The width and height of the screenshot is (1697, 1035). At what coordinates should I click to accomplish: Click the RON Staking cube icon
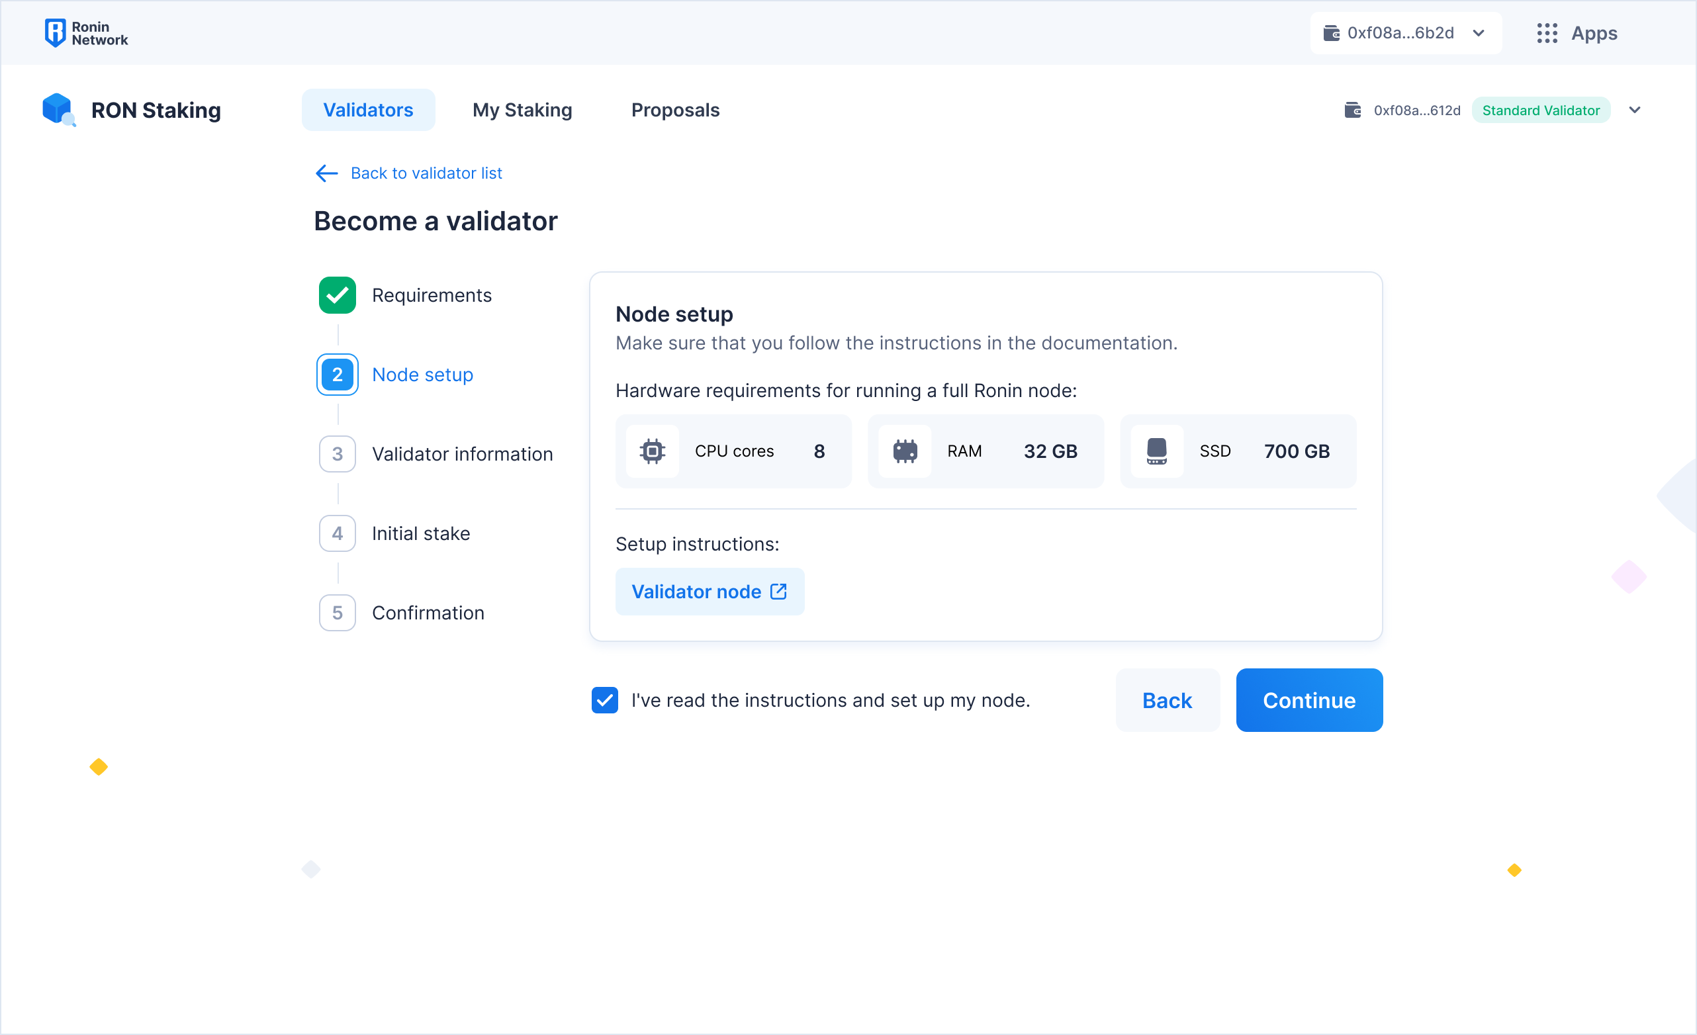[x=58, y=109]
